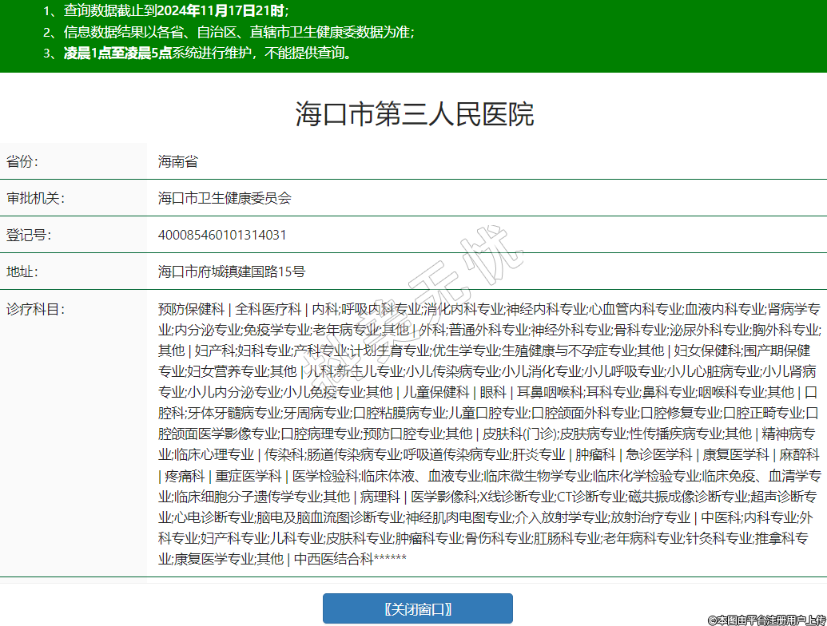
Task: Click the 本图由平台注册用户上传 caption
Action: point(765,619)
